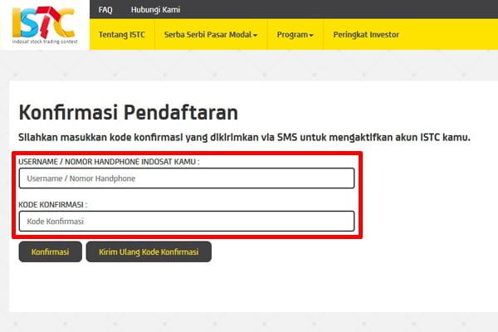Click Kirim Ulang Kode Konfirmasi button
This screenshot has height=332, width=498.
coord(149,252)
